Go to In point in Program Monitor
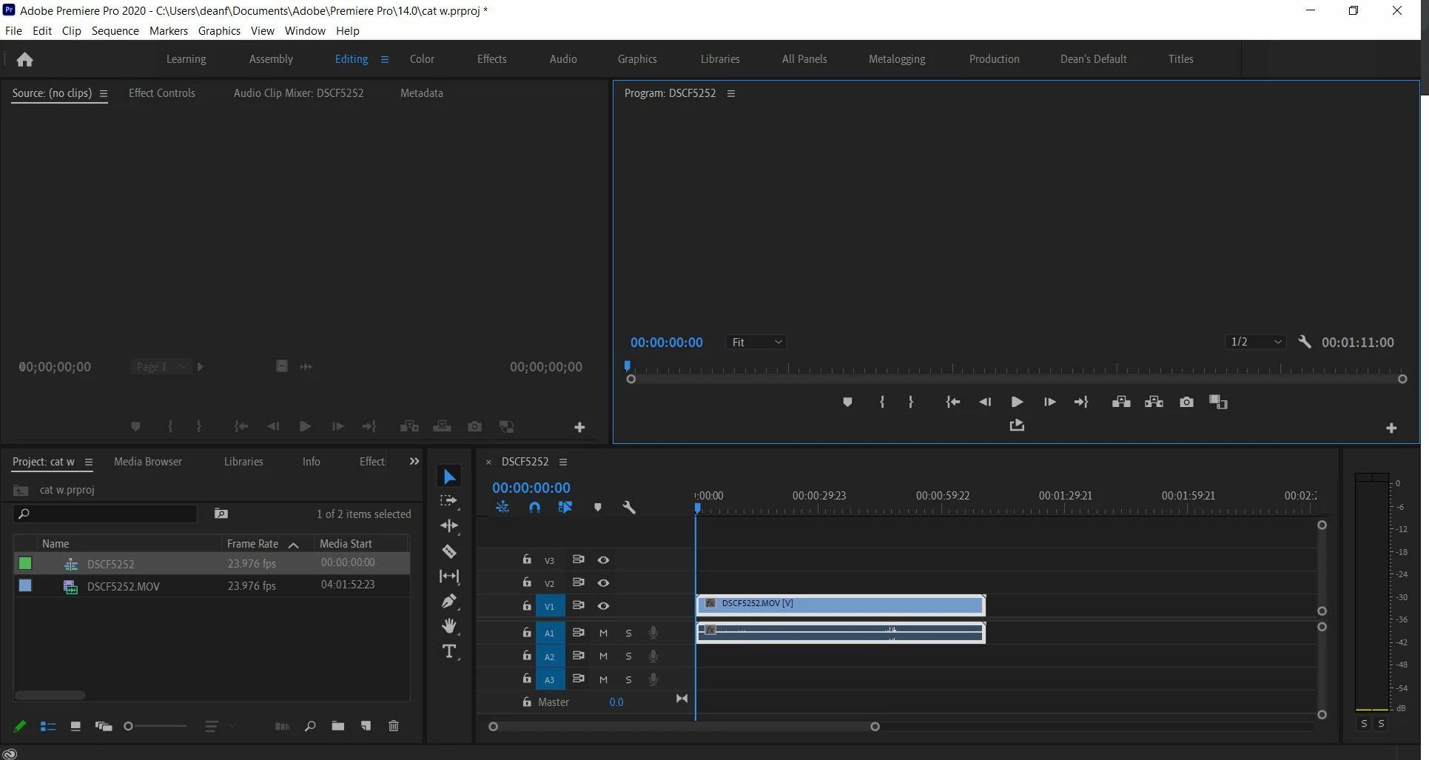Screen dimensions: 1429x760 point(952,402)
